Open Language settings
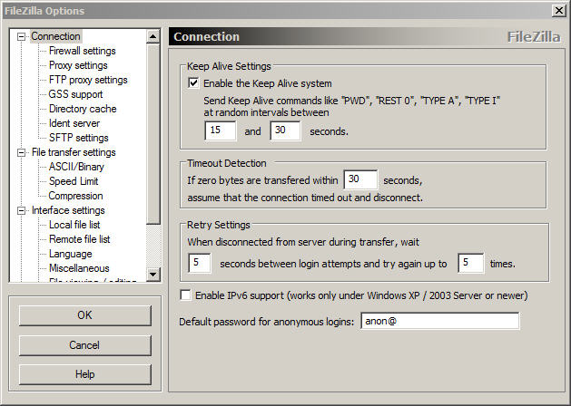The width and height of the screenshot is (571, 406). point(71,254)
